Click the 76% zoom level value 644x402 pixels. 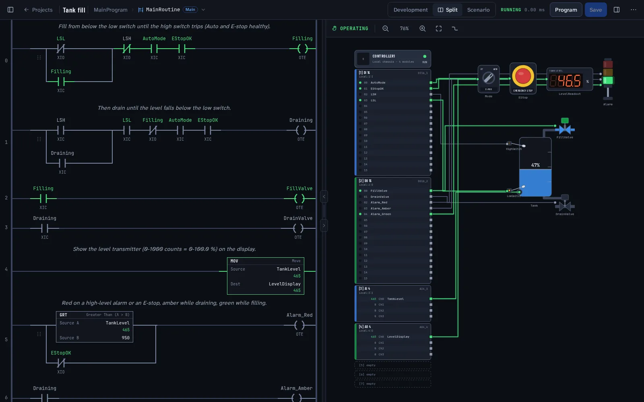(x=404, y=29)
